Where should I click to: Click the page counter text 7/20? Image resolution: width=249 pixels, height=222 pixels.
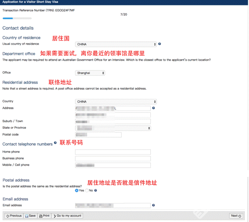[123, 14]
